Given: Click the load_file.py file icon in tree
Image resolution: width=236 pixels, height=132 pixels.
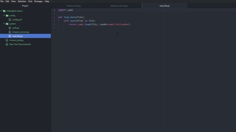Looking at the screenshot, I should [10, 36].
